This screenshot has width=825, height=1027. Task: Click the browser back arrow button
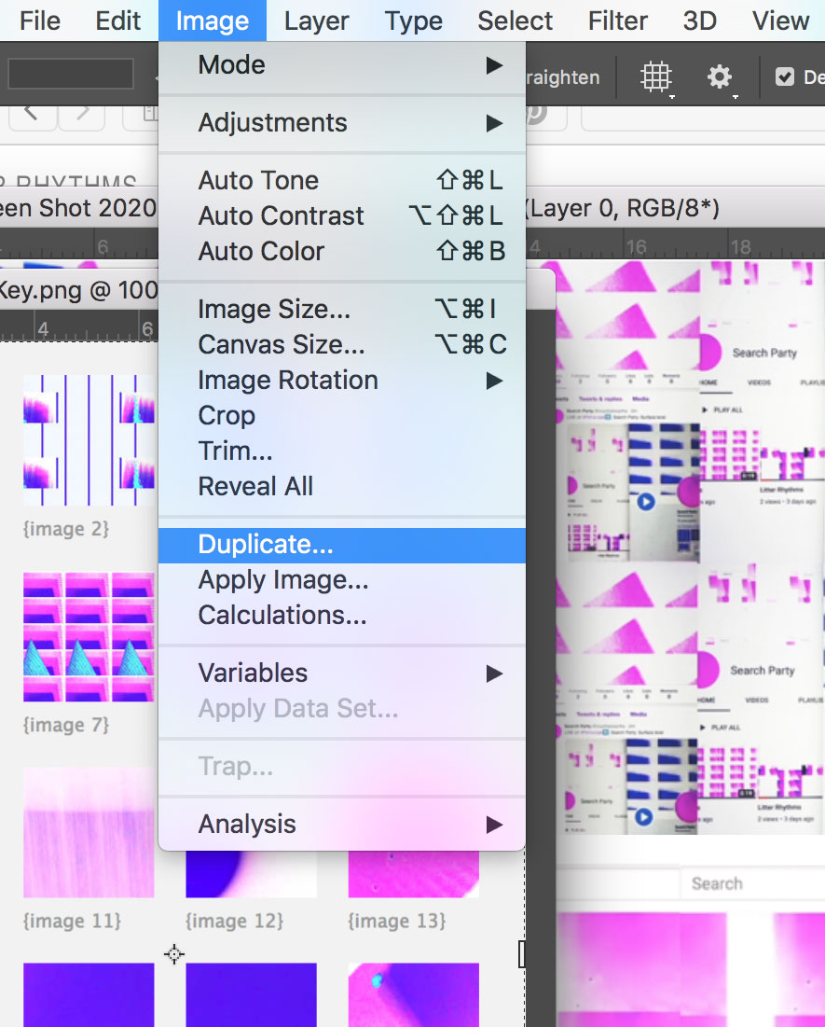(32, 114)
